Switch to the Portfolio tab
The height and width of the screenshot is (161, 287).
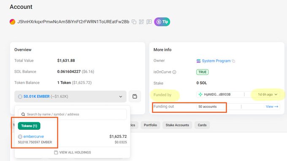pyautogui.click(x=150, y=125)
